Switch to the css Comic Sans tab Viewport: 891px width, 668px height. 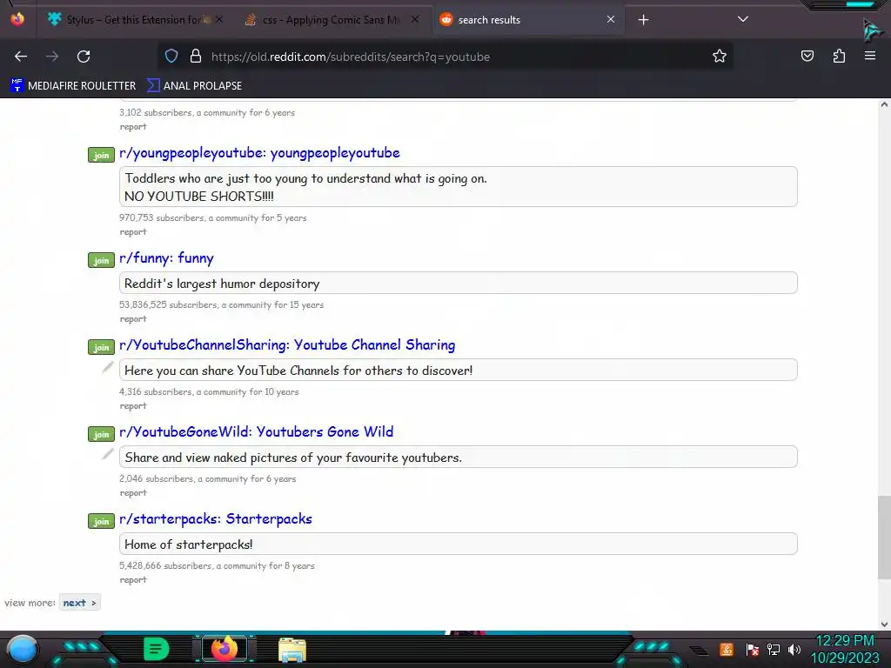click(x=332, y=20)
